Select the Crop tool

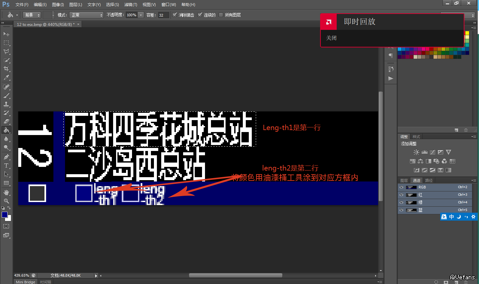point(6,69)
